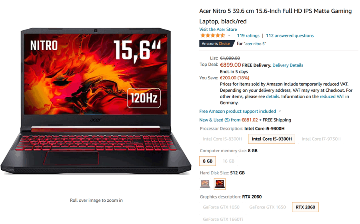
Task: Select the 16 GB memory option
Action: [228, 161]
